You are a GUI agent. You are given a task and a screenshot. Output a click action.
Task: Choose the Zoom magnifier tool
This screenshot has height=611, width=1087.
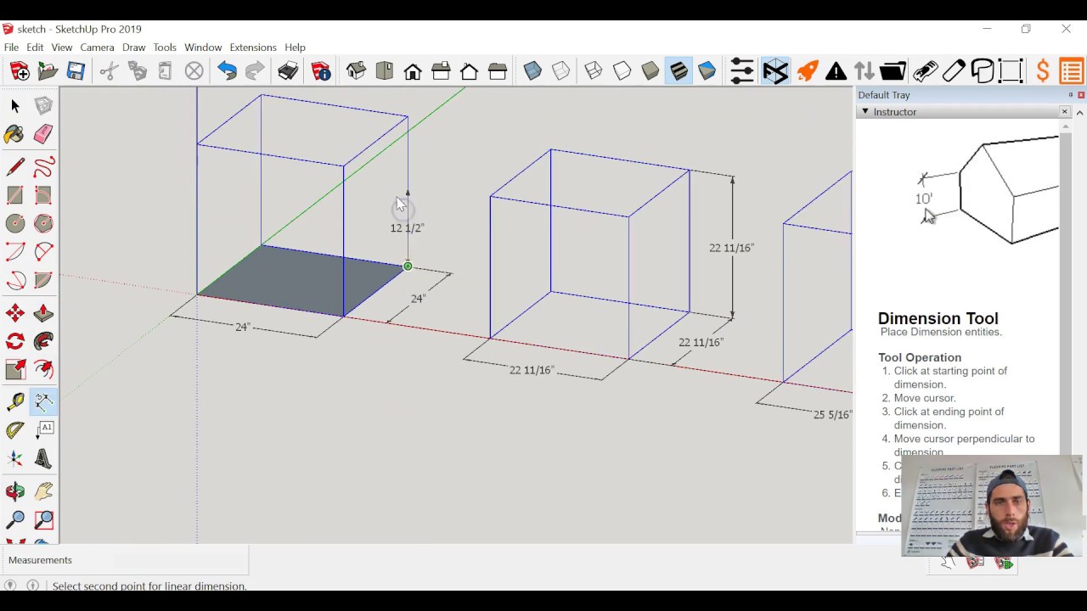[14, 519]
